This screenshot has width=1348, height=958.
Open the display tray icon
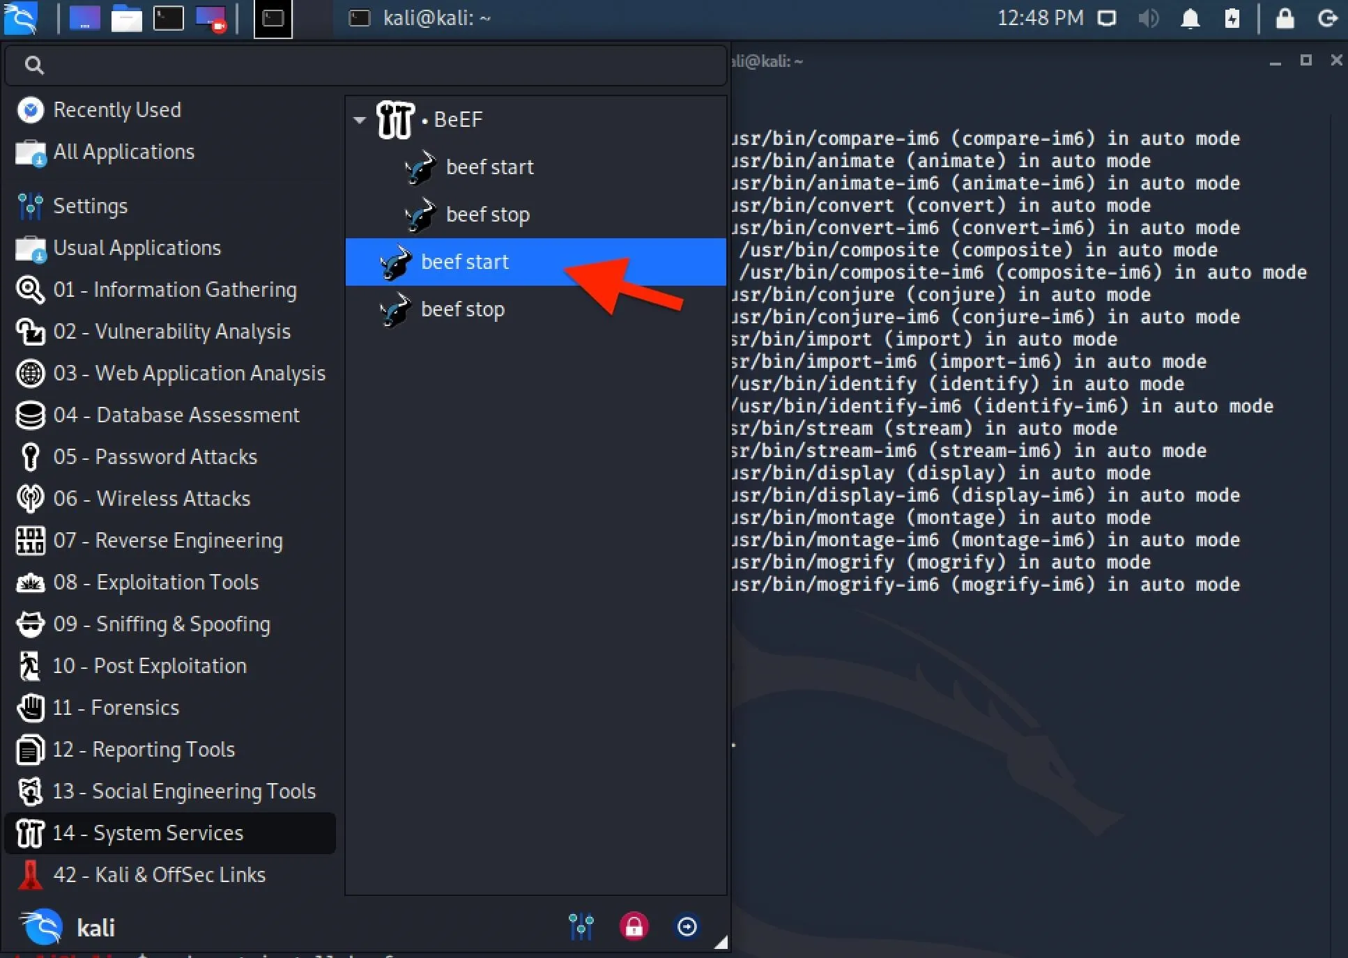1107,18
